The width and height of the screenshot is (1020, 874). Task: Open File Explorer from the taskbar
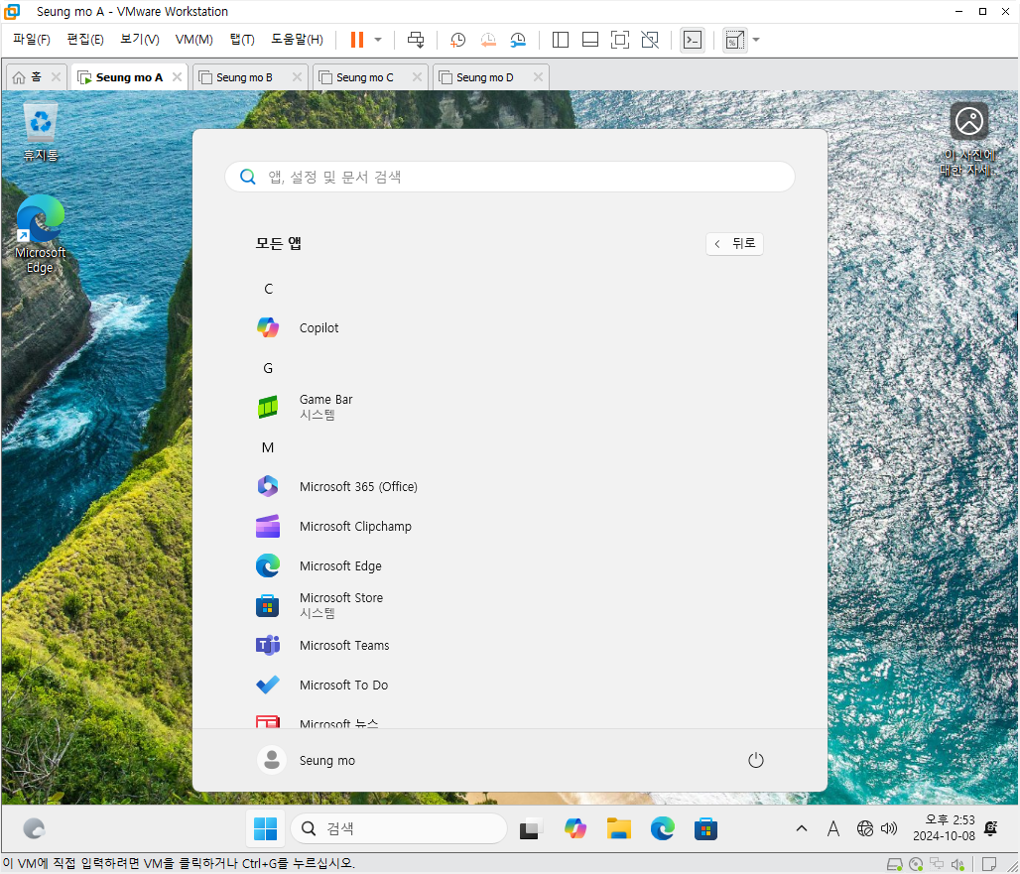click(x=618, y=828)
